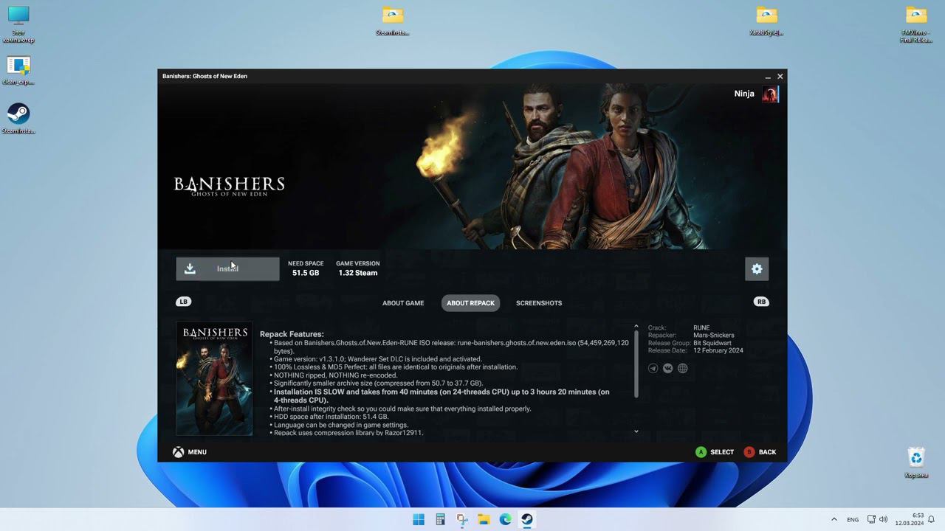Click 'HDD space after installation: 51.4 GB' line

pyautogui.click(x=331, y=417)
